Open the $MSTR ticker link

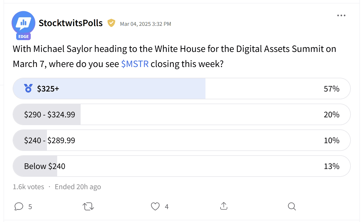(135, 64)
